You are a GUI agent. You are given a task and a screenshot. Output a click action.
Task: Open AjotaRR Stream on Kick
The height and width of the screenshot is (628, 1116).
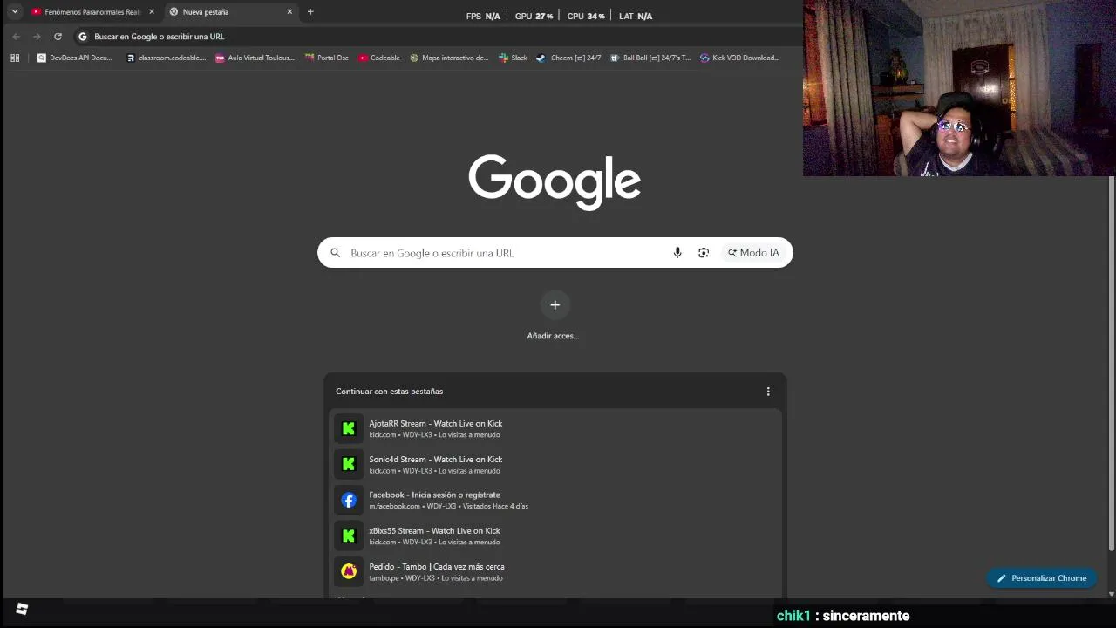555,428
